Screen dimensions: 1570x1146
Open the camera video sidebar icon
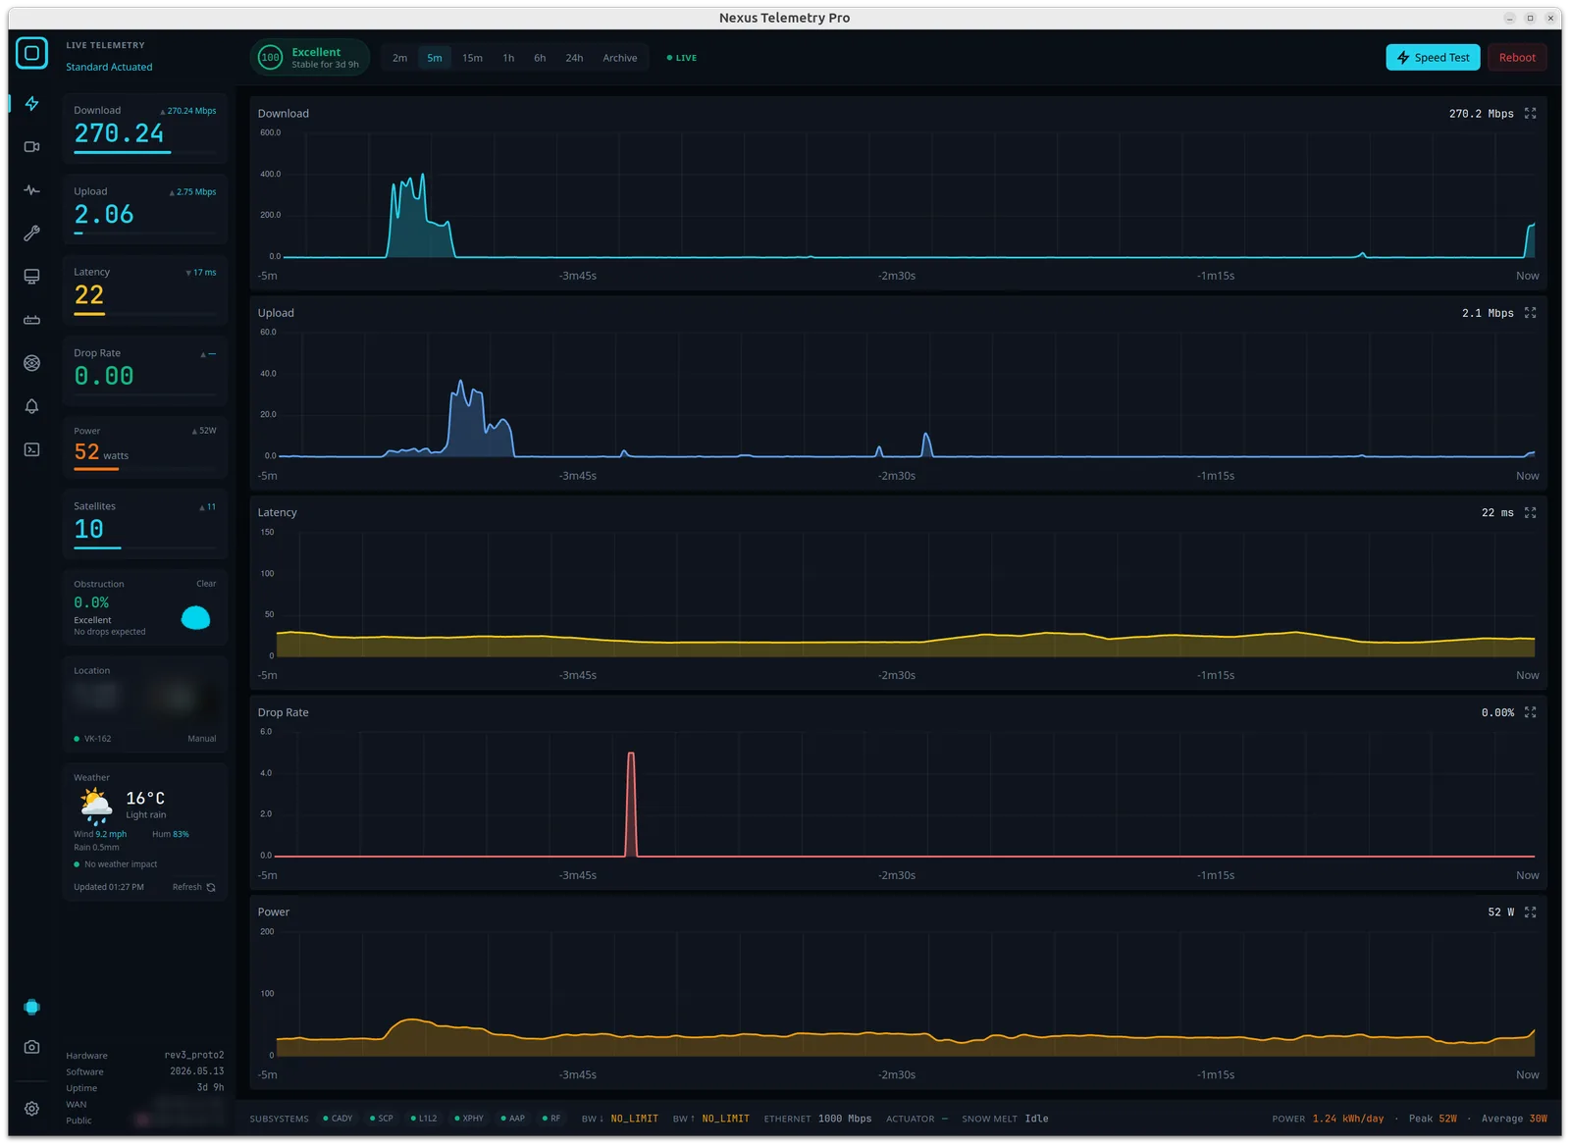pyautogui.click(x=31, y=146)
